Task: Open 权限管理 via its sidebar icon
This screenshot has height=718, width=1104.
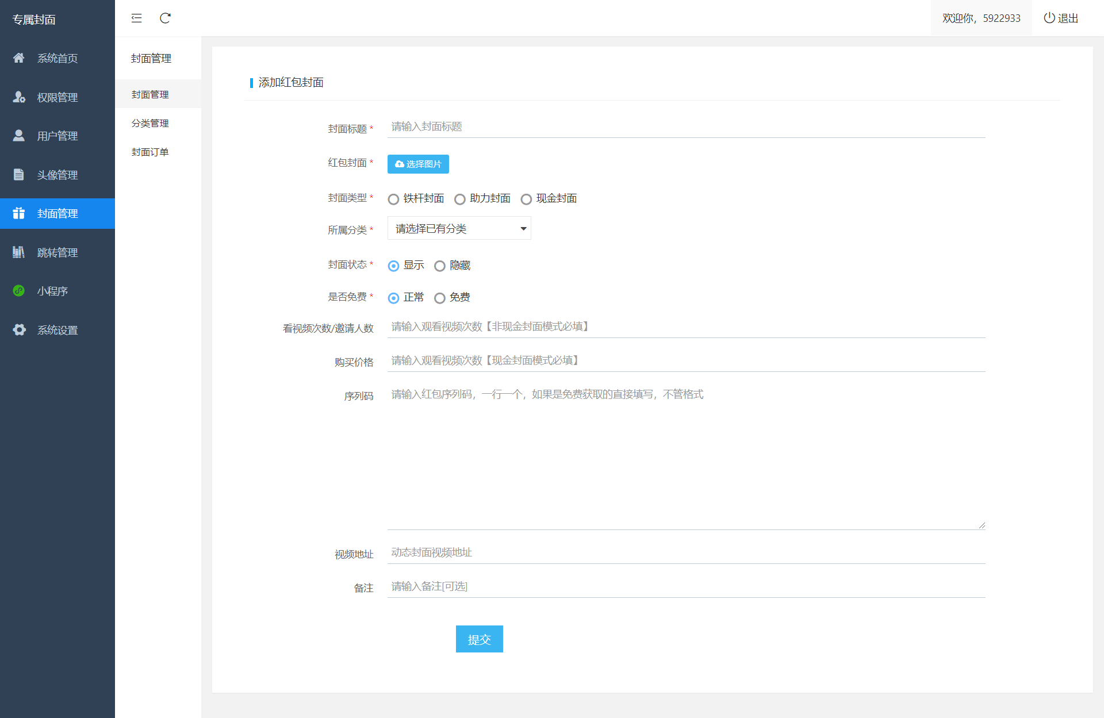Action: 19,97
